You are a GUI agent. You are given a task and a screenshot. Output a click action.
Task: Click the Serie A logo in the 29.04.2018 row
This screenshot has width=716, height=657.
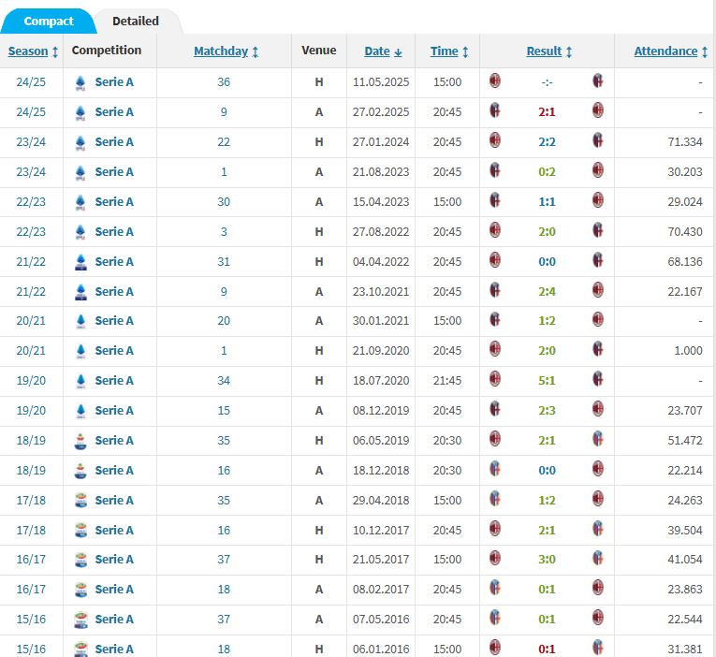click(x=80, y=501)
